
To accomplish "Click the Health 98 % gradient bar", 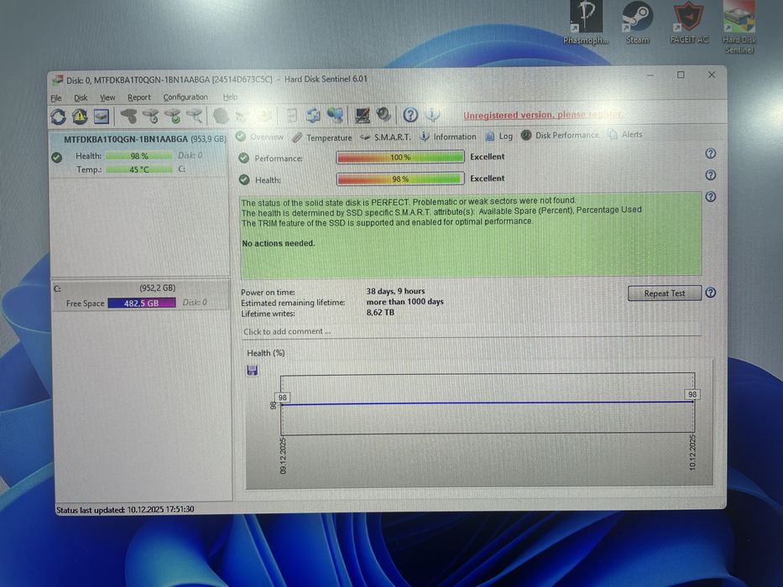I will point(400,179).
